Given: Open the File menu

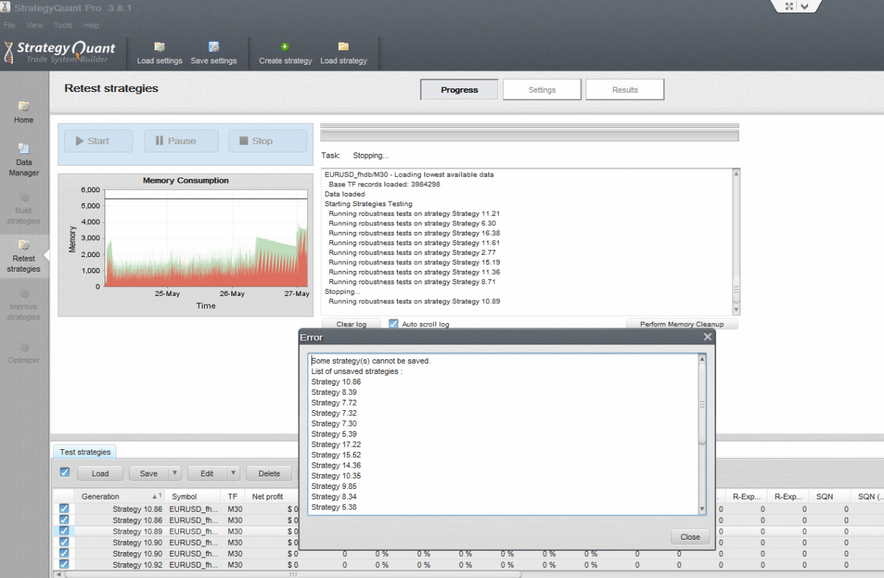Looking at the screenshot, I should tap(10, 25).
